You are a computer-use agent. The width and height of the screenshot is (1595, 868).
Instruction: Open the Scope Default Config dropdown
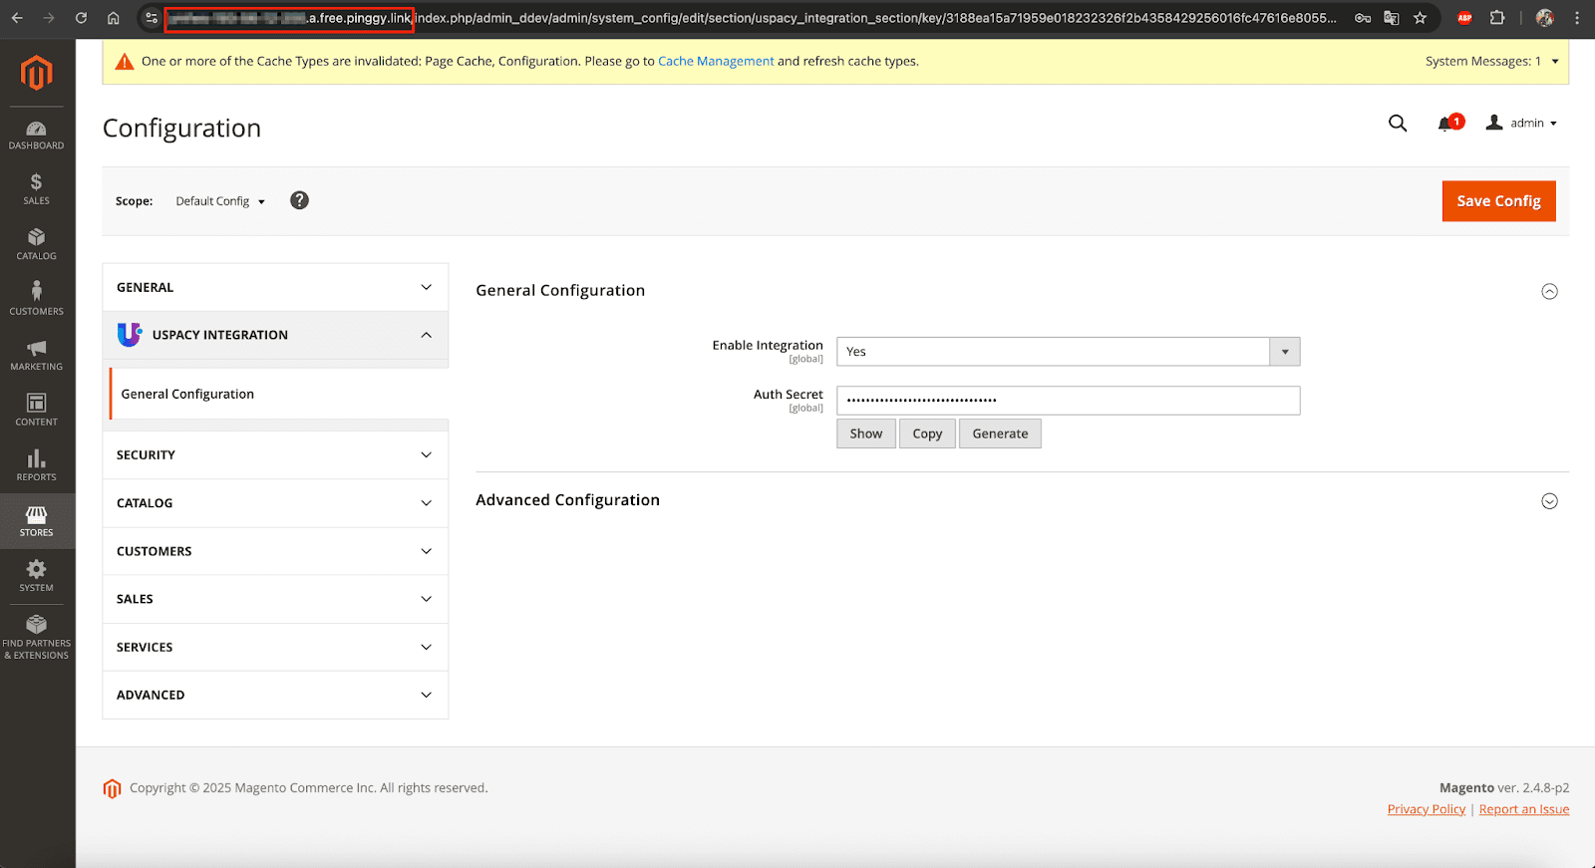[x=220, y=201]
